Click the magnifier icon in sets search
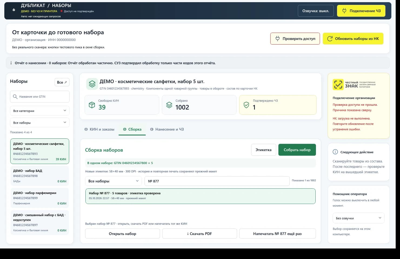Viewport: 400px width, 259px height. pyautogui.click(x=15, y=97)
